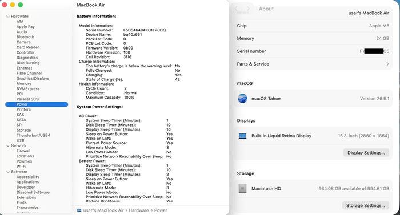The width and height of the screenshot is (400, 215).
Task: Select SPI in the sidebar
Action: pos(19,125)
